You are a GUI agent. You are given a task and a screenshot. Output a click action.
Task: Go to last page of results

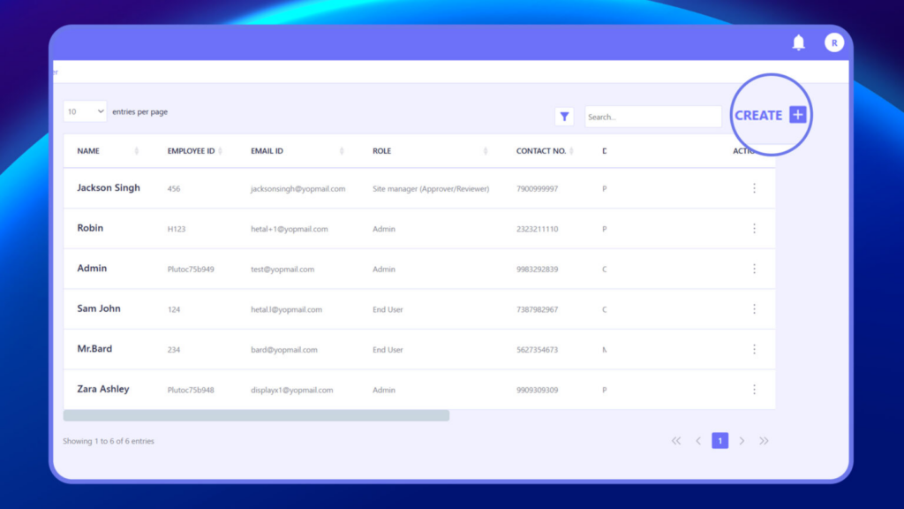(x=764, y=441)
